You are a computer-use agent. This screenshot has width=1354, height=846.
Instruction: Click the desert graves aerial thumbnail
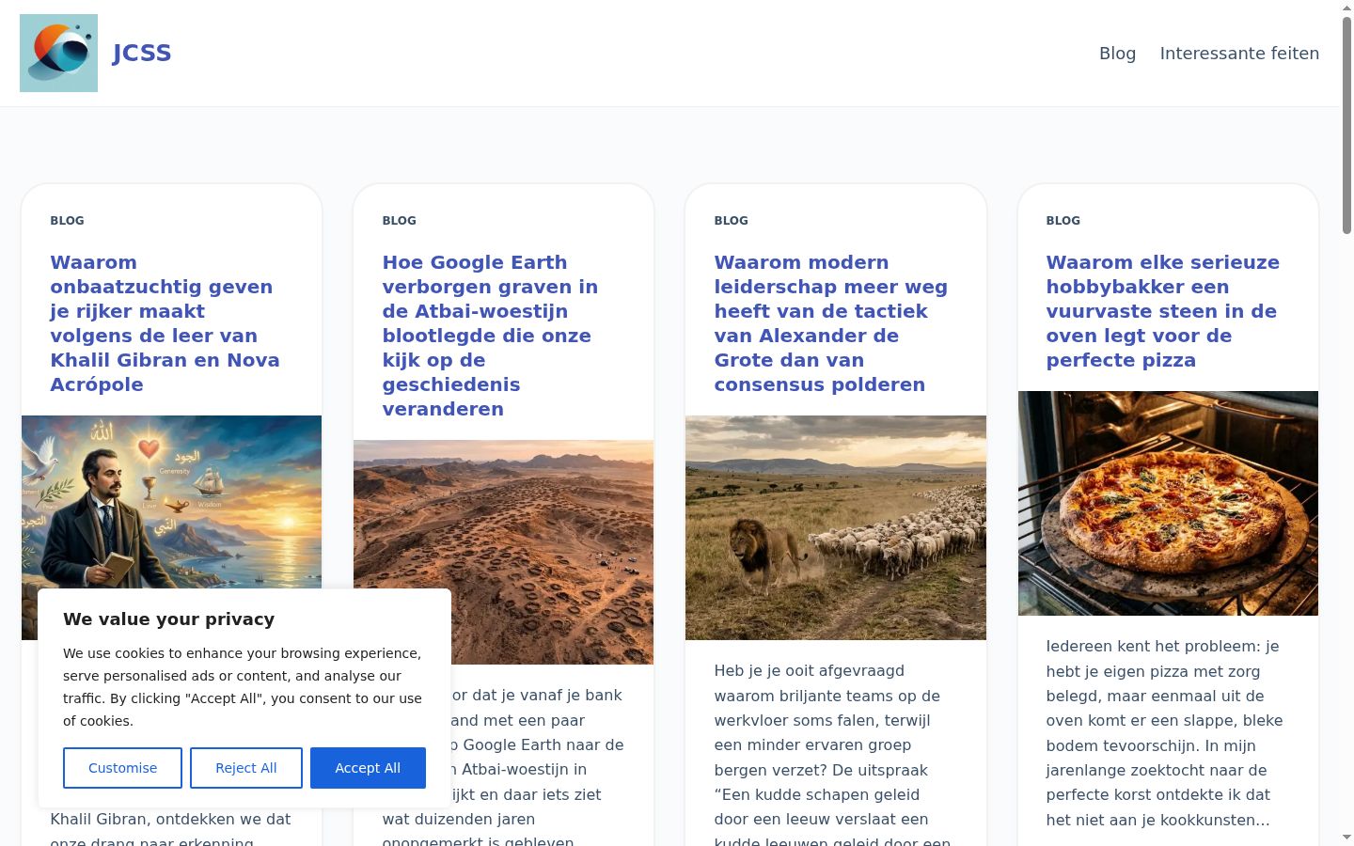(x=503, y=552)
